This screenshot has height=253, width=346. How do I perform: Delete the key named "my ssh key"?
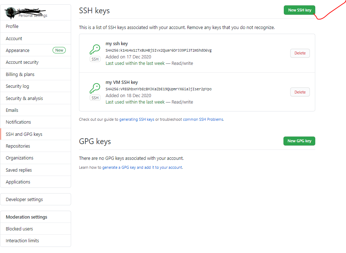point(300,53)
